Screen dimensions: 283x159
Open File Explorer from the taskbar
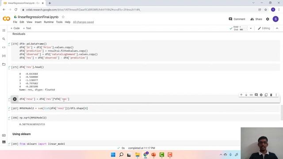(138, 155)
